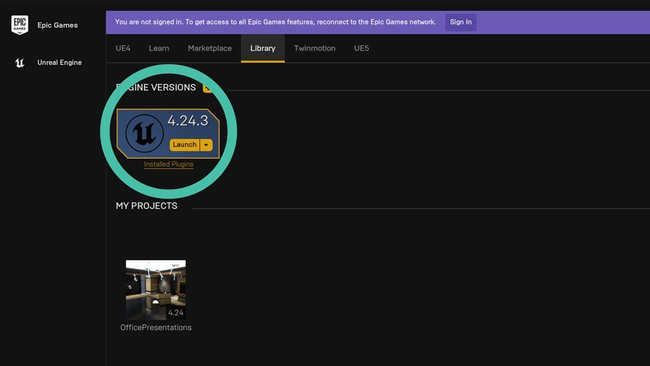Open the Epic Games sidebar entry
650x366 pixels.
click(x=58, y=25)
